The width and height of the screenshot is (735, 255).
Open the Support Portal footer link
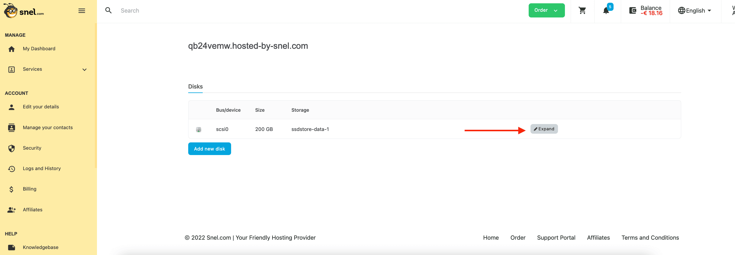(x=556, y=238)
